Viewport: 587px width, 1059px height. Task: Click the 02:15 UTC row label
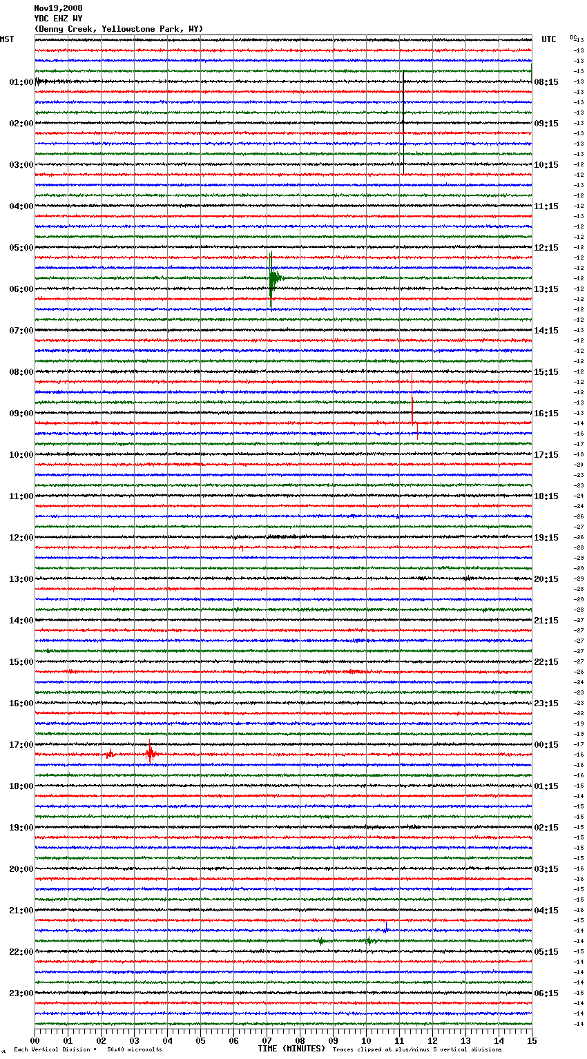click(546, 828)
